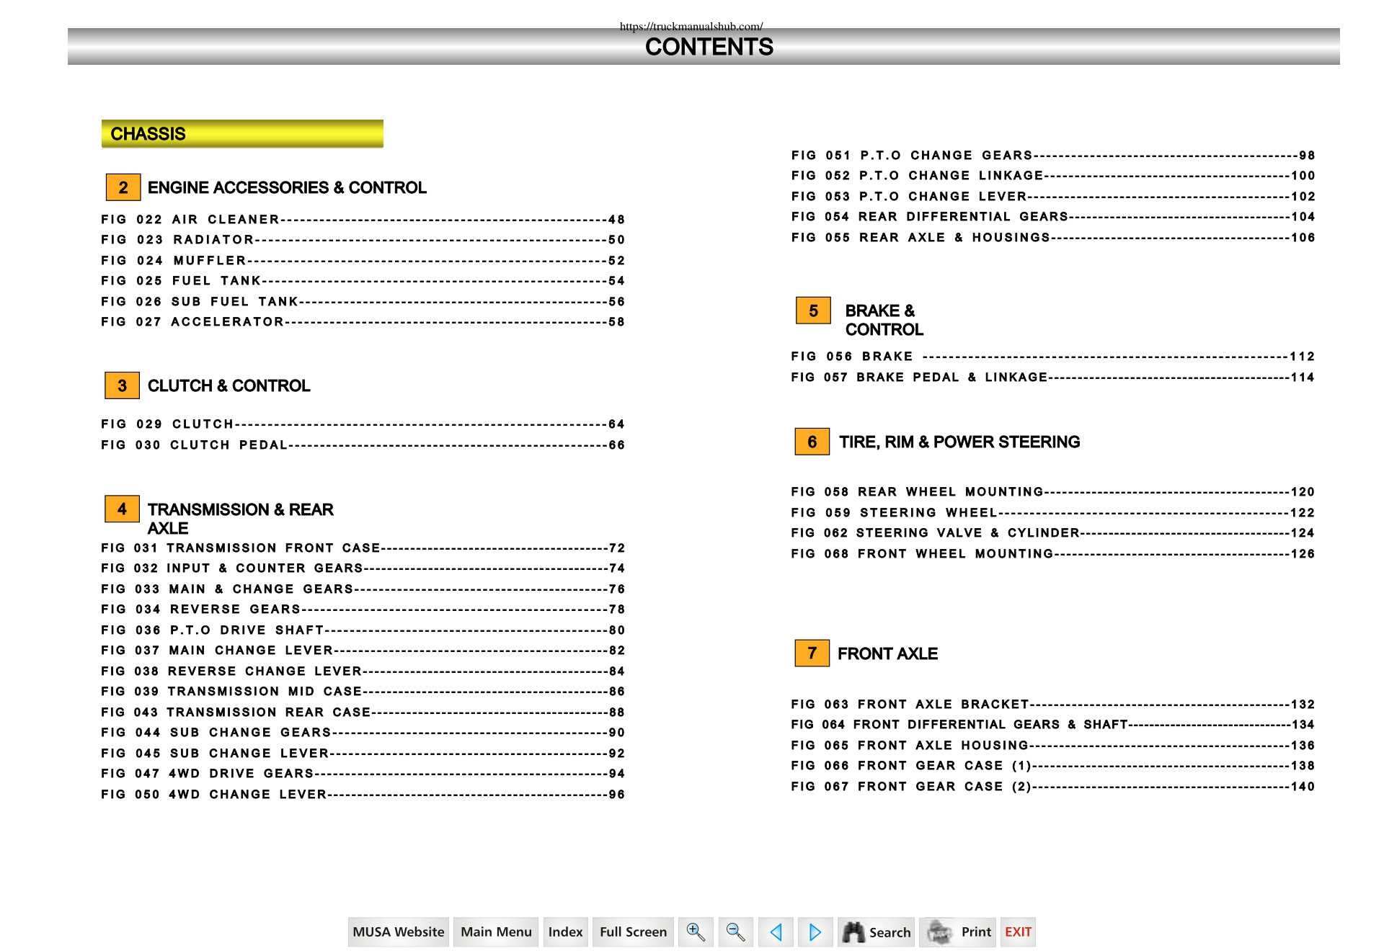Image resolution: width=1384 pixels, height=951 pixels.
Task: Open FIG 066 Front Gear Case (1)
Action: pyautogui.click(x=1053, y=766)
